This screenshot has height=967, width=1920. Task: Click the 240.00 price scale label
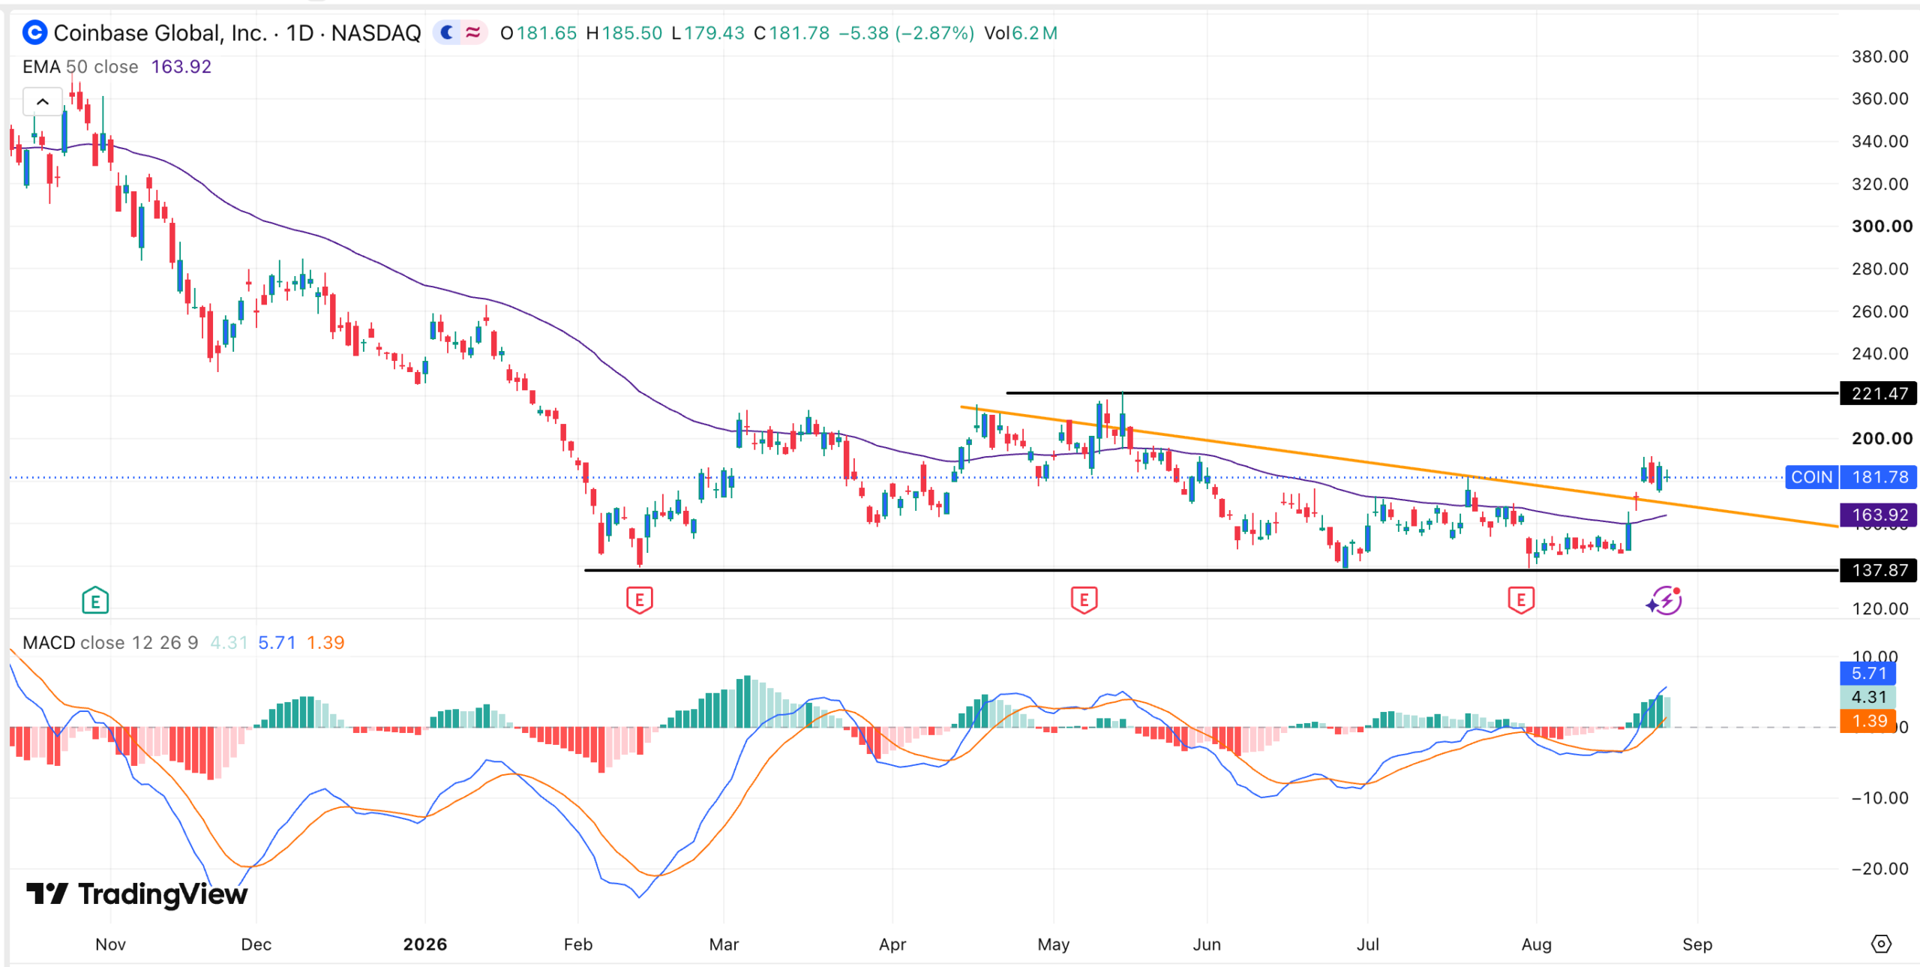tap(1879, 353)
